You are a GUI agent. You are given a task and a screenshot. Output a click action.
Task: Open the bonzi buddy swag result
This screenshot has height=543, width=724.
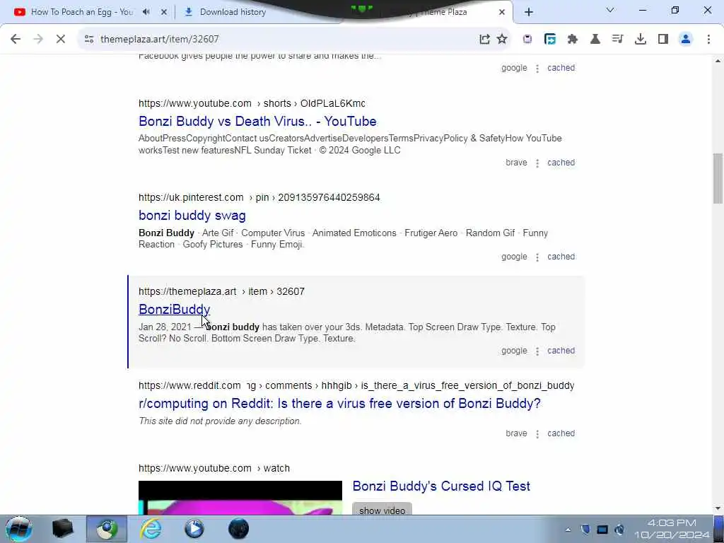pos(192,216)
